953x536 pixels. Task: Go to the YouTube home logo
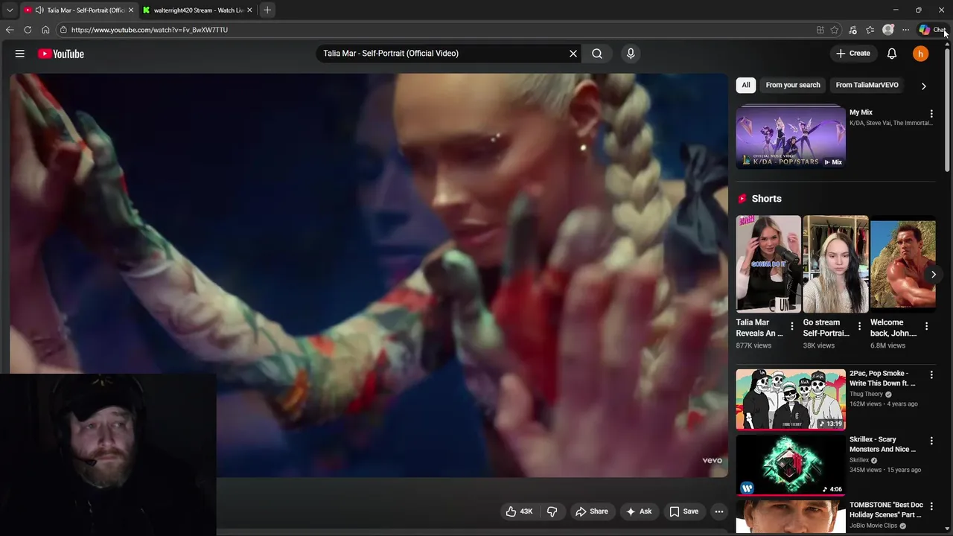pyautogui.click(x=61, y=54)
